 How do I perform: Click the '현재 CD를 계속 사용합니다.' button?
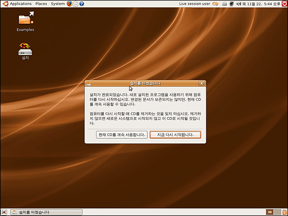click(x=122, y=135)
